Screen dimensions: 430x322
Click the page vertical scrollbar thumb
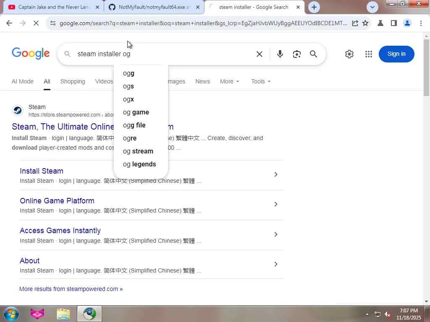coord(426,68)
